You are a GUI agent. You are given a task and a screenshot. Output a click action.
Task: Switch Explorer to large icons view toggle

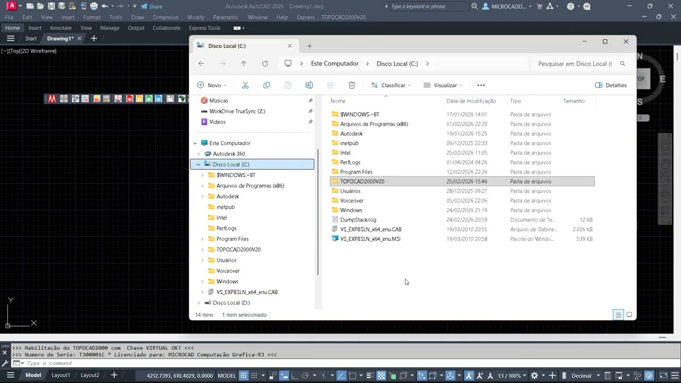click(x=629, y=315)
